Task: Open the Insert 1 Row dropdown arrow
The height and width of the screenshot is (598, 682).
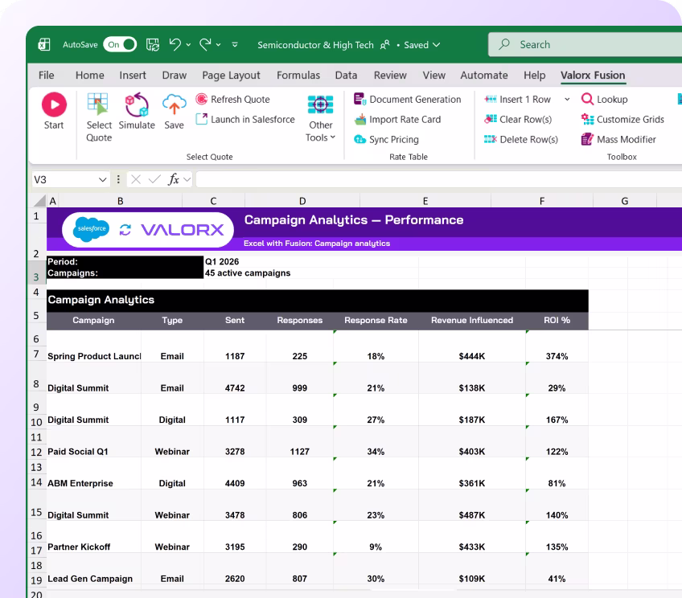Action: (567, 99)
